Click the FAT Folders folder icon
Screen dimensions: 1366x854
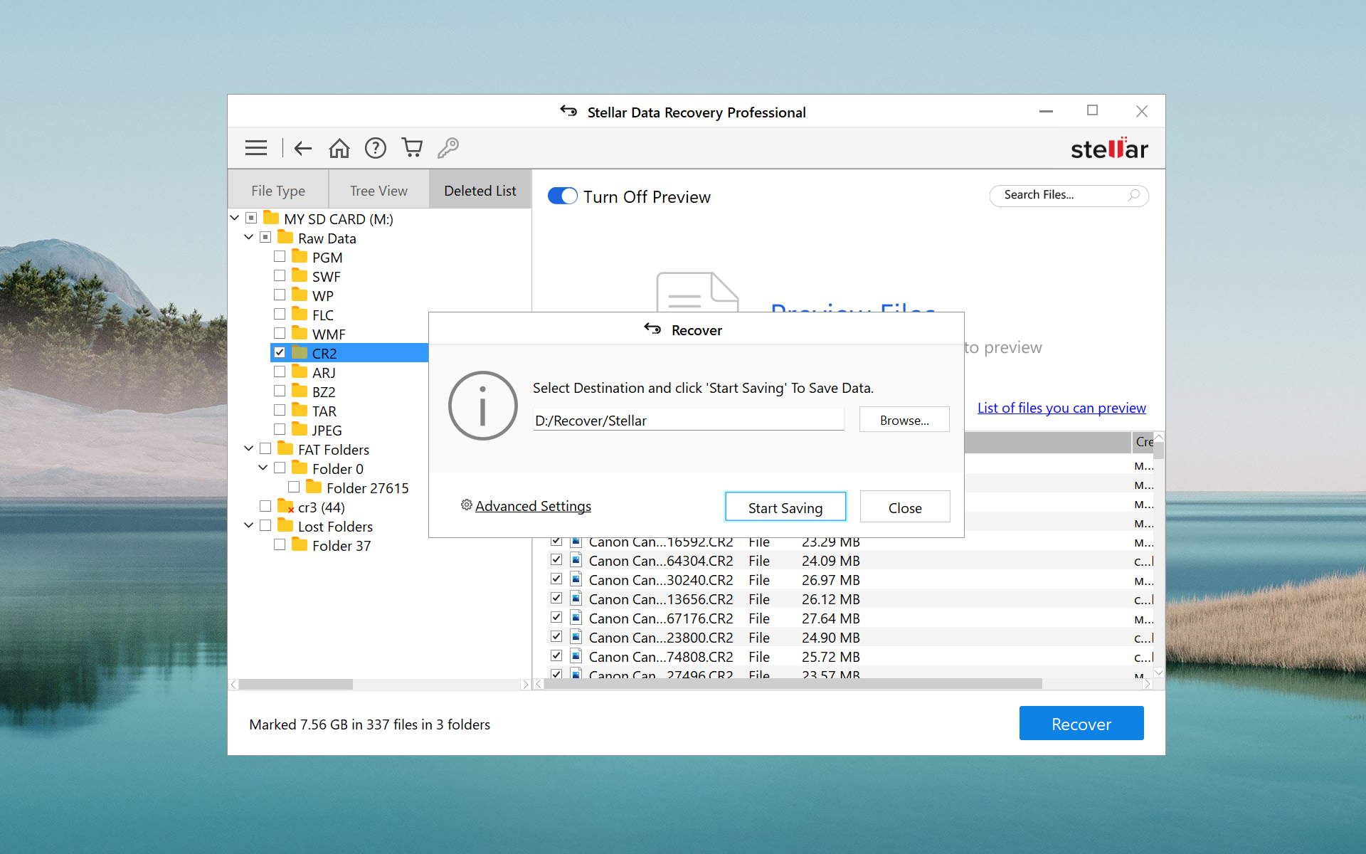pyautogui.click(x=285, y=448)
